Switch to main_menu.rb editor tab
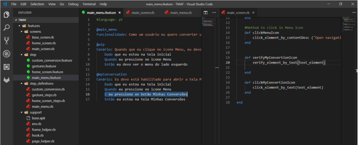This screenshot has width=358, height=145. [181, 13]
